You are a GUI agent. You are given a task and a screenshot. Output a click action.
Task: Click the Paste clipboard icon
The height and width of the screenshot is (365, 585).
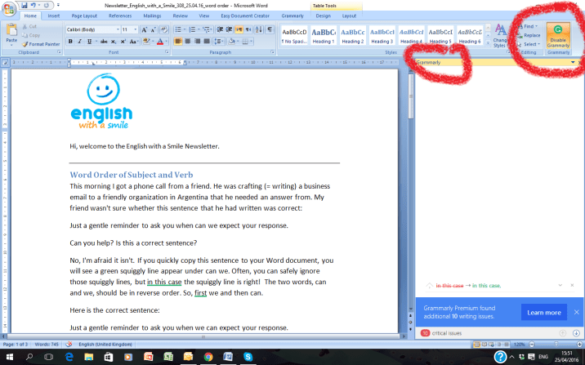tap(11, 30)
